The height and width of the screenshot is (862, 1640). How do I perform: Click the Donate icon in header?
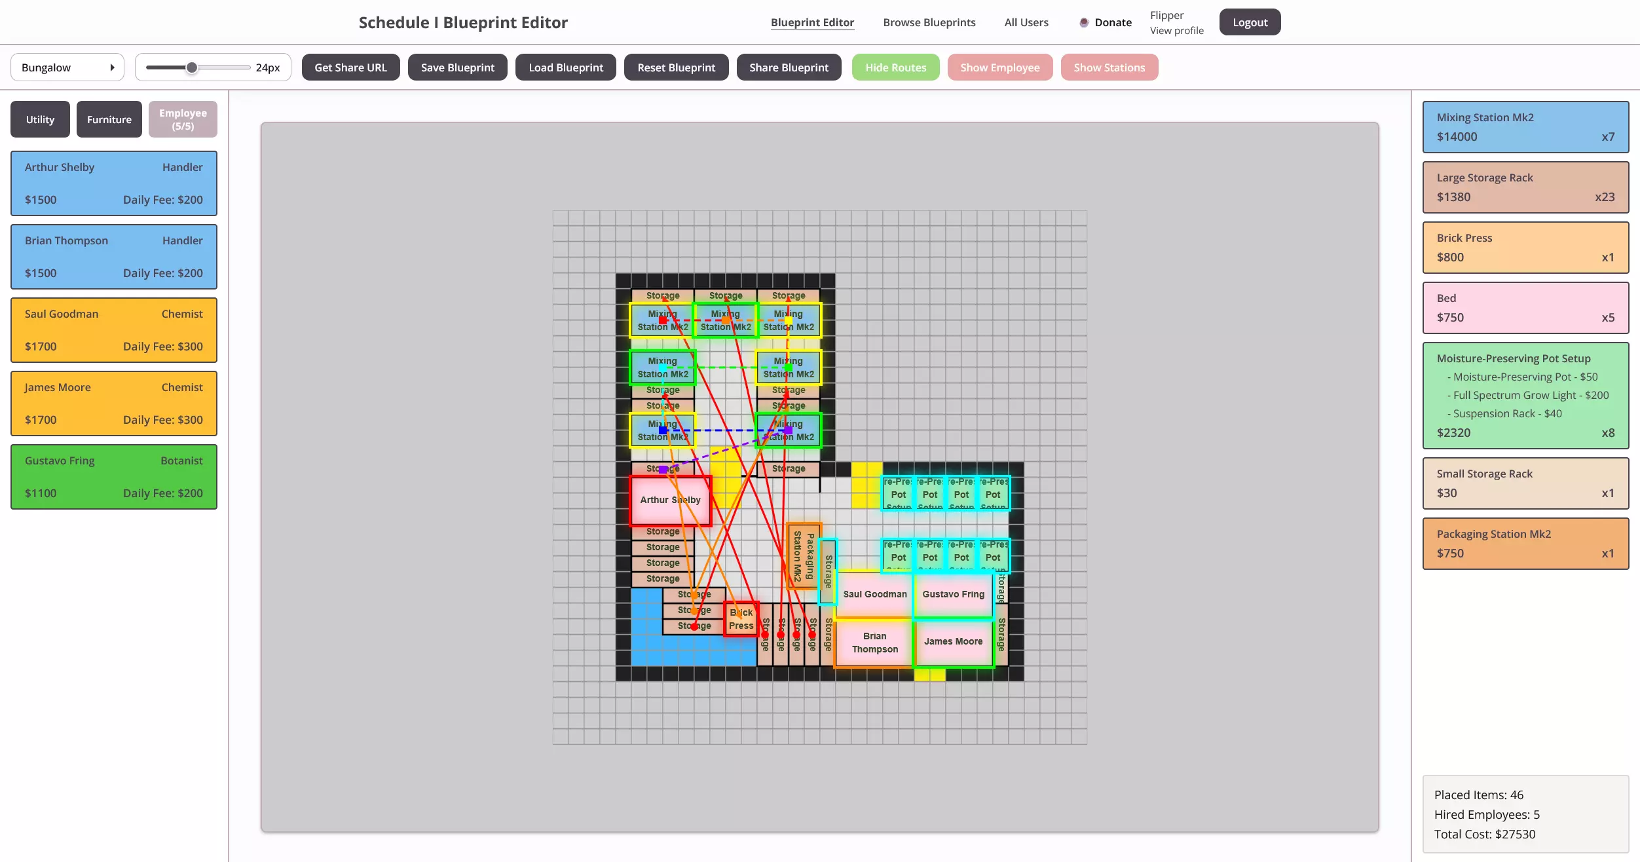pyautogui.click(x=1084, y=22)
